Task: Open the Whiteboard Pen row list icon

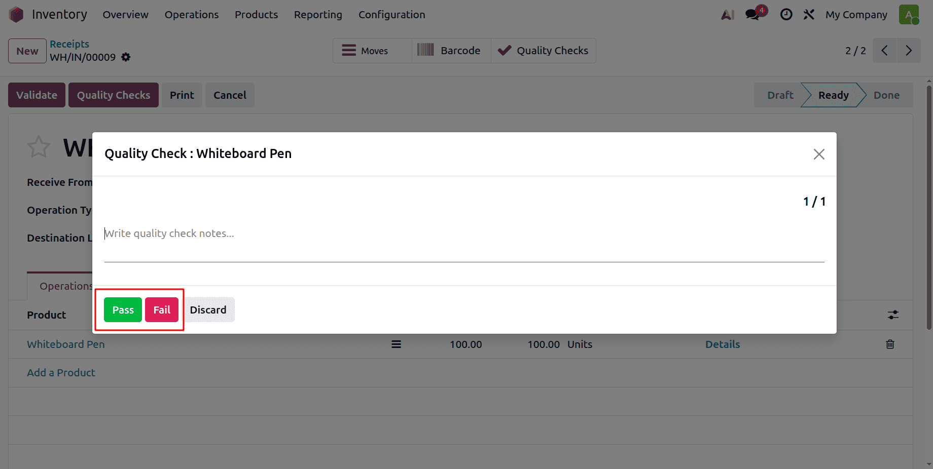Action: coord(396,344)
